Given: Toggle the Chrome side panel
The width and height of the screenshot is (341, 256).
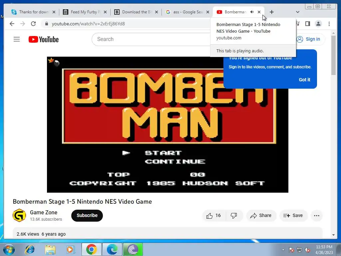Looking at the screenshot, I should pos(307,24).
